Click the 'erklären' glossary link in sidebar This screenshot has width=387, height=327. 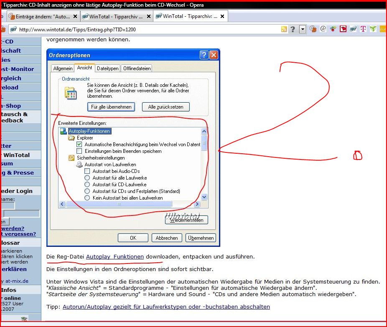pos(14,269)
